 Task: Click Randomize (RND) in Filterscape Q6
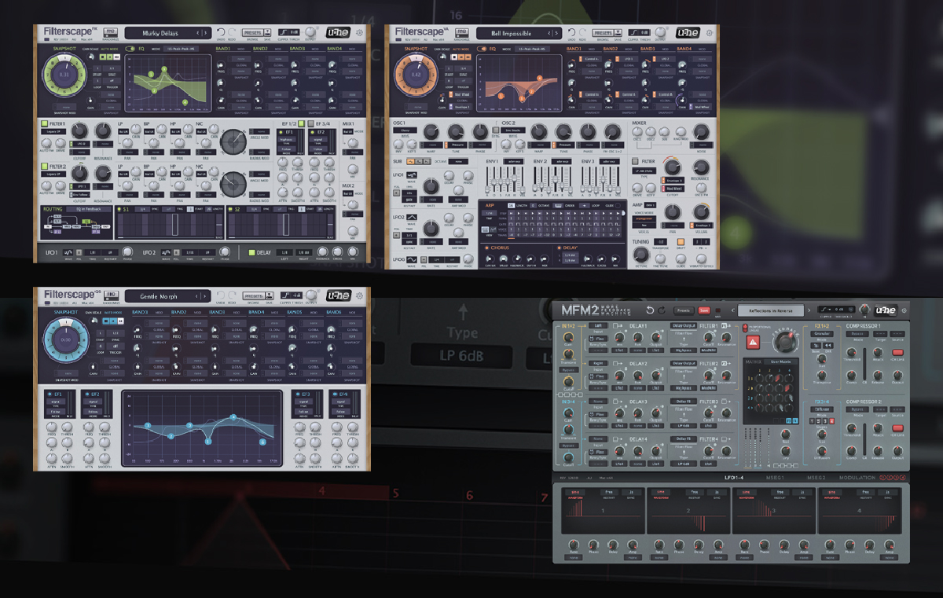111,295
